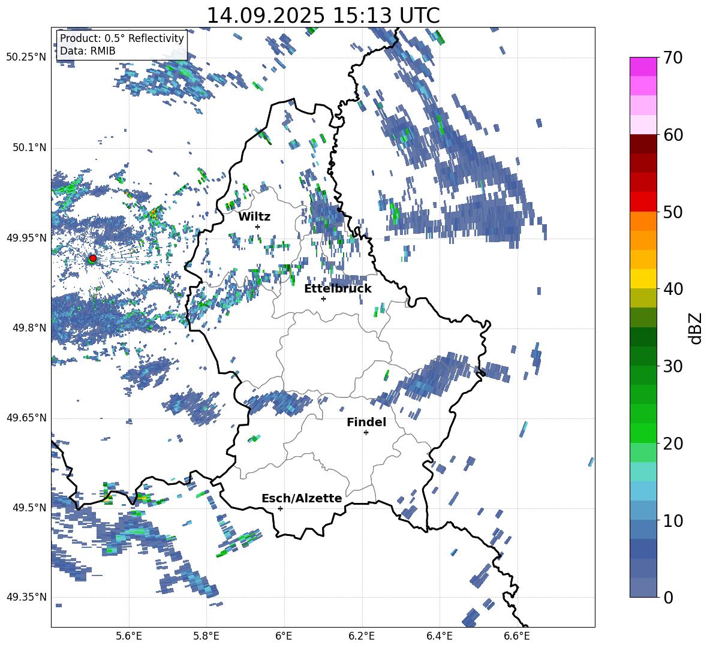Click the Findel station label

[366, 422]
